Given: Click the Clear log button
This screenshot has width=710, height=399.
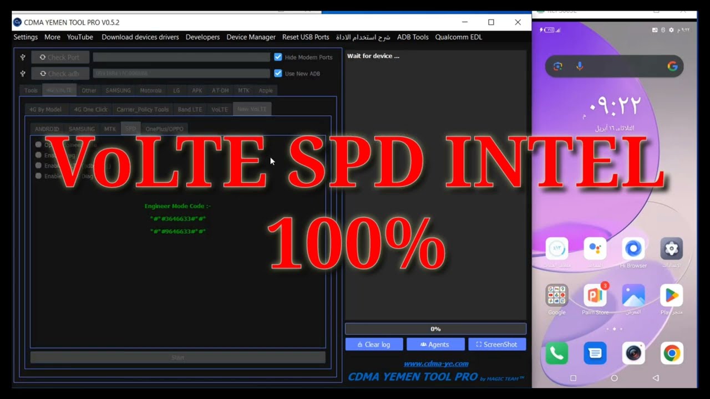Looking at the screenshot, I should [x=374, y=344].
